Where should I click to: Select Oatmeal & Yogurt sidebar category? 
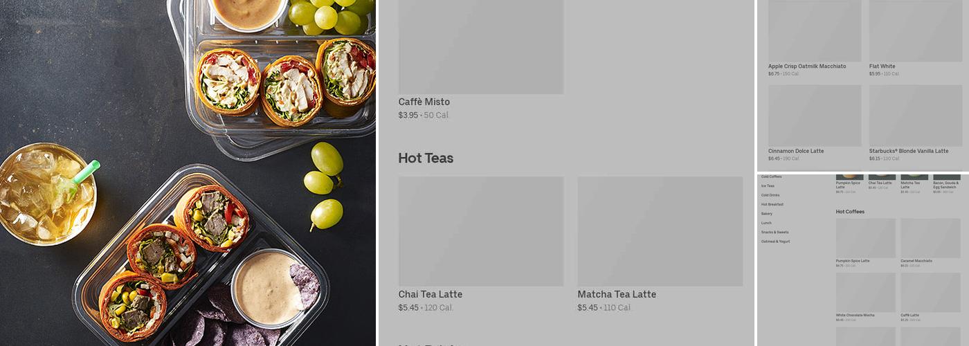click(x=775, y=242)
